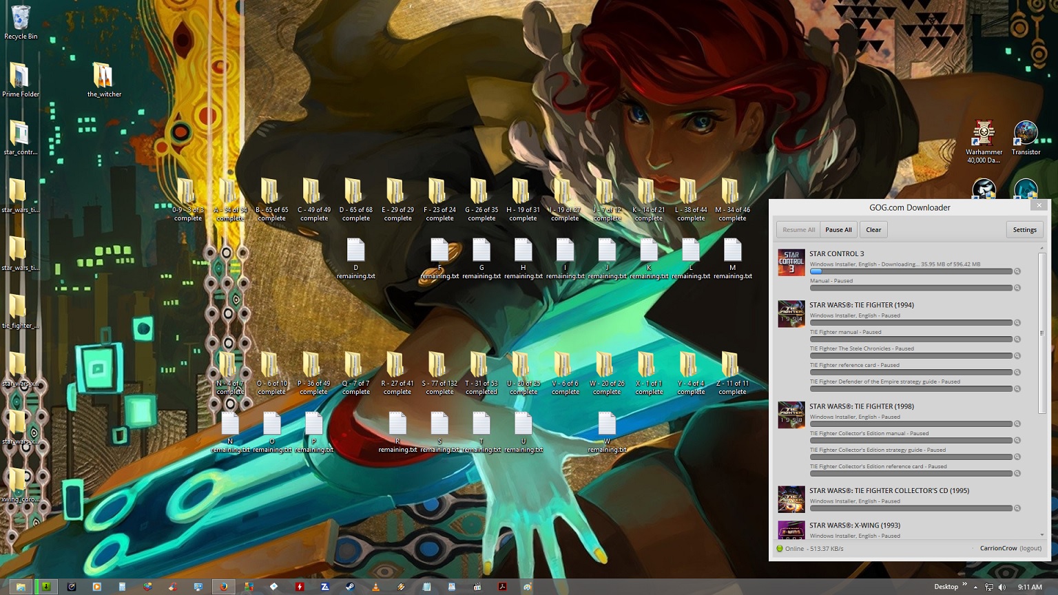1058x595 pixels.
Task: Select the 'S - 77 of 132 complete' folder
Action: 439,373
